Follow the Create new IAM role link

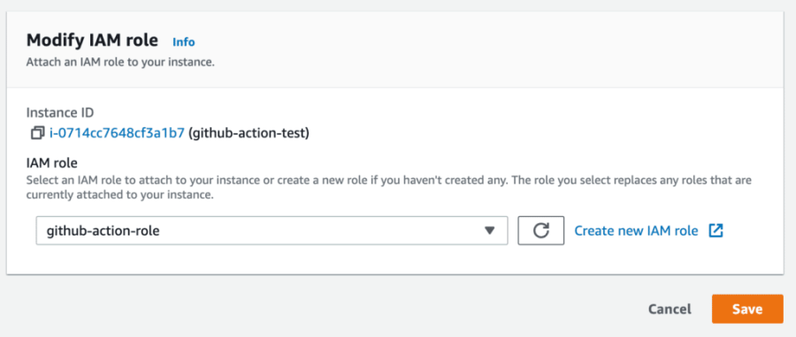636,231
